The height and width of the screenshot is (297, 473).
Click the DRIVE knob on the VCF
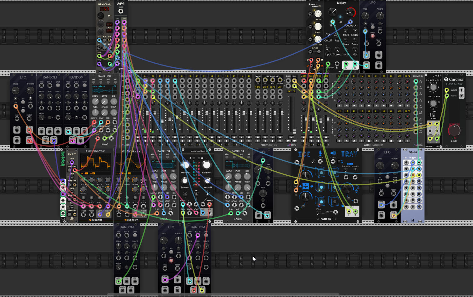pyautogui.click(x=263, y=193)
